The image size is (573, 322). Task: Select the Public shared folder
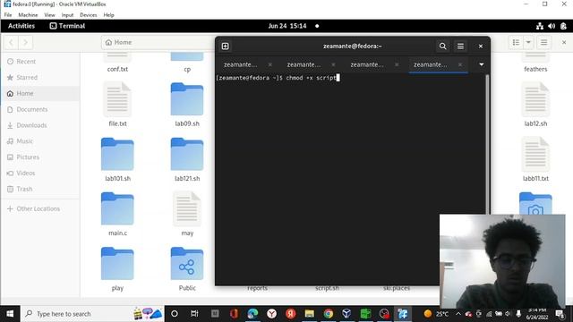(187, 264)
